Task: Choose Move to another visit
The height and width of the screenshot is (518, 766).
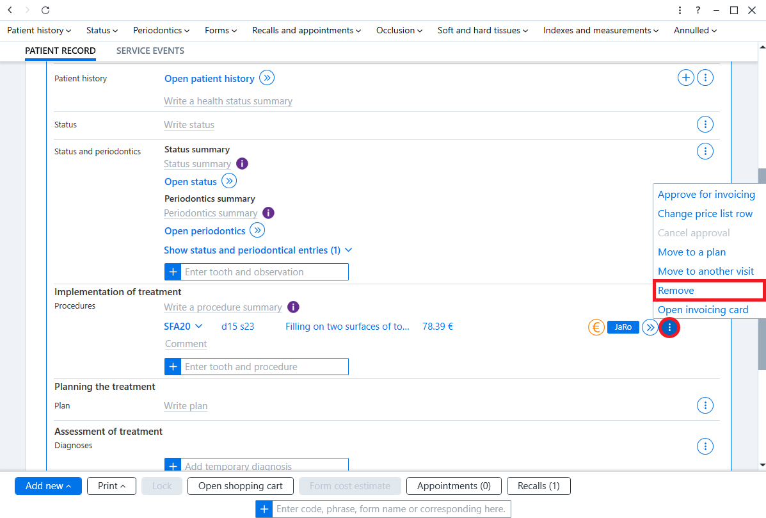Action: [x=705, y=271]
